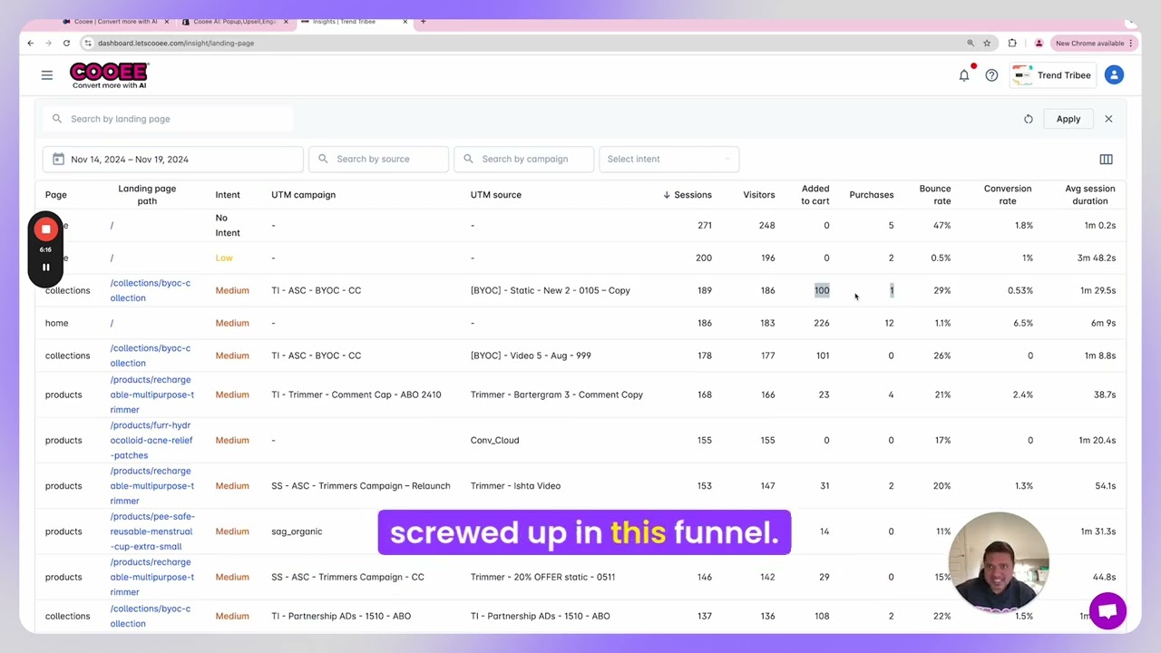Click the 6m 9s session duration value
The height and width of the screenshot is (653, 1161).
click(1103, 323)
